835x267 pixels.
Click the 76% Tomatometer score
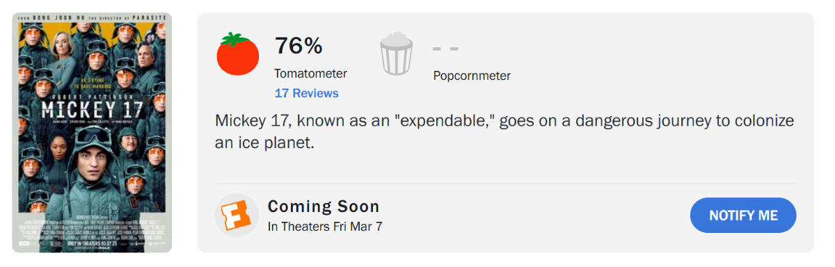(x=299, y=45)
